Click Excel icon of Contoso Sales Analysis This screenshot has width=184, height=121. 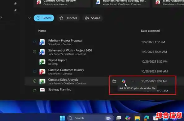click(42, 81)
